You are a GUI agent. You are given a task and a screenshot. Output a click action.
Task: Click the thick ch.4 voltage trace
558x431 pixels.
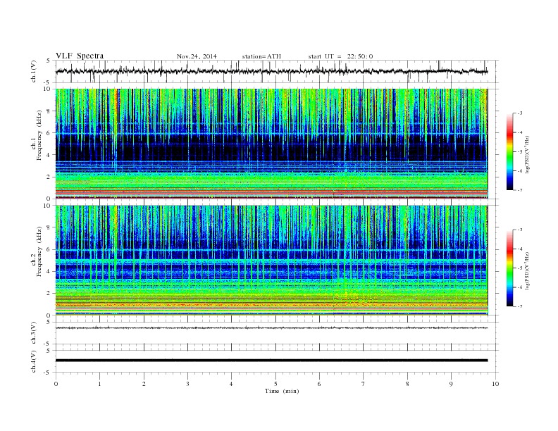click(x=271, y=361)
